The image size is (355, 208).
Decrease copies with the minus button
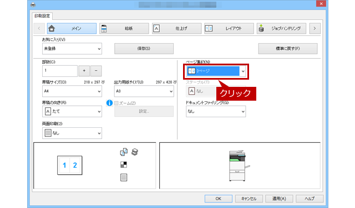(x=96, y=71)
